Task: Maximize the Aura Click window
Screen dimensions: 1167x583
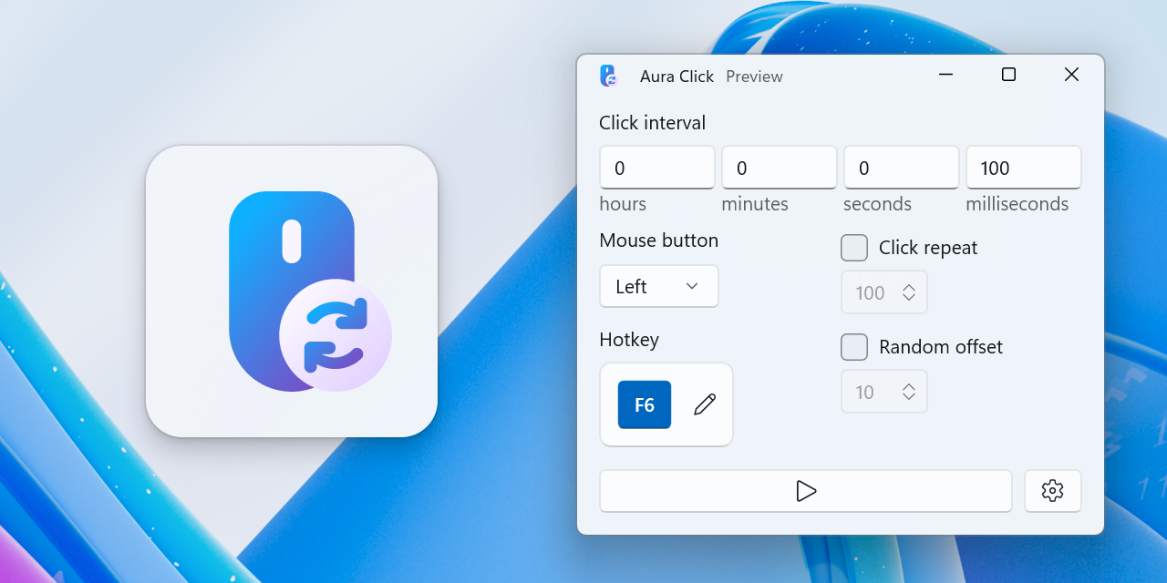Action: [x=1008, y=75]
